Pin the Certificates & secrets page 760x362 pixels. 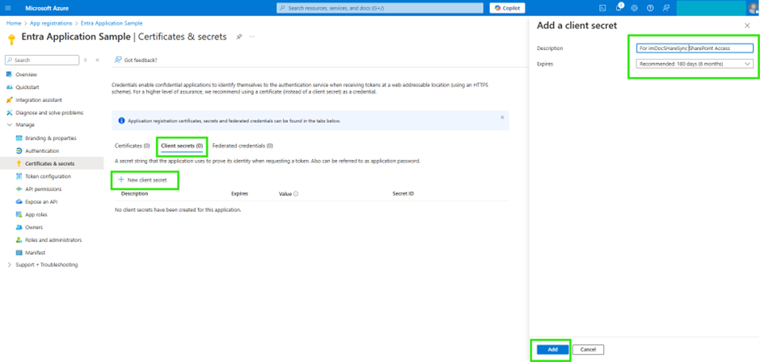(239, 37)
